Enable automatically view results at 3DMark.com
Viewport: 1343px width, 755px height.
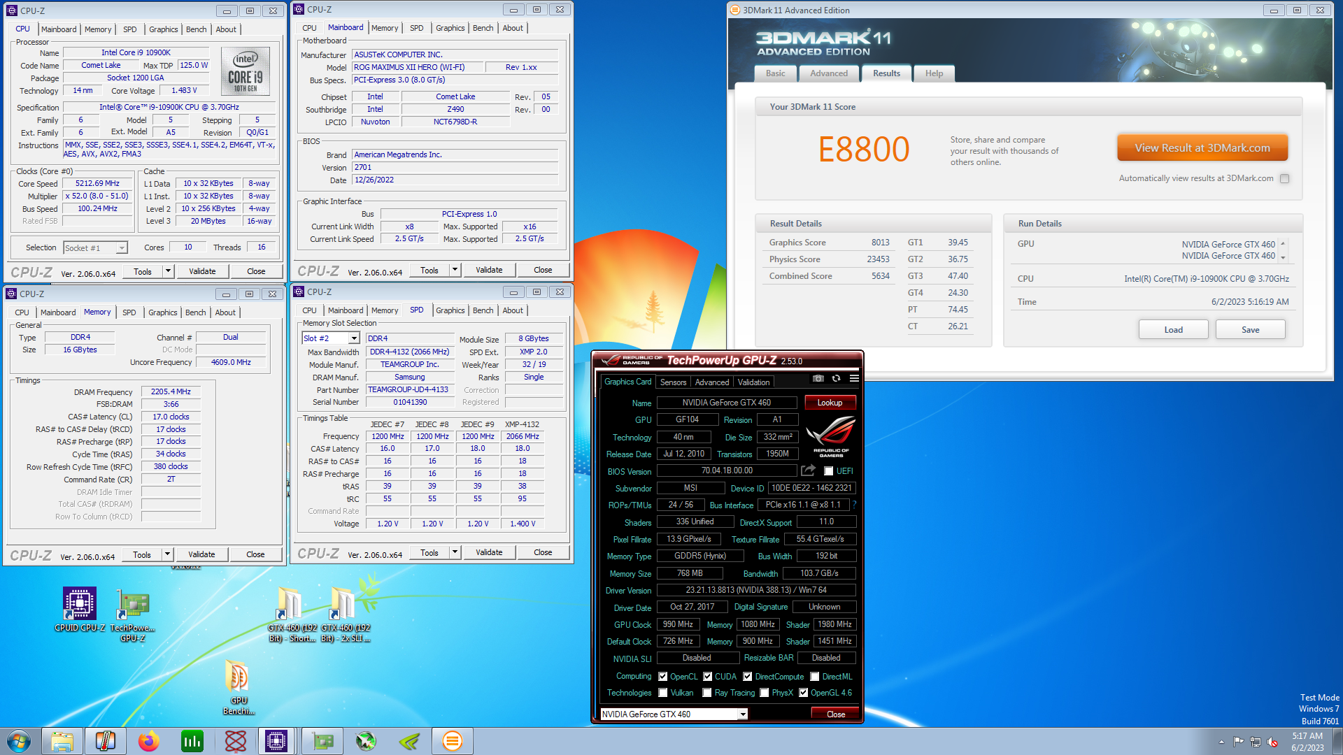tap(1284, 179)
